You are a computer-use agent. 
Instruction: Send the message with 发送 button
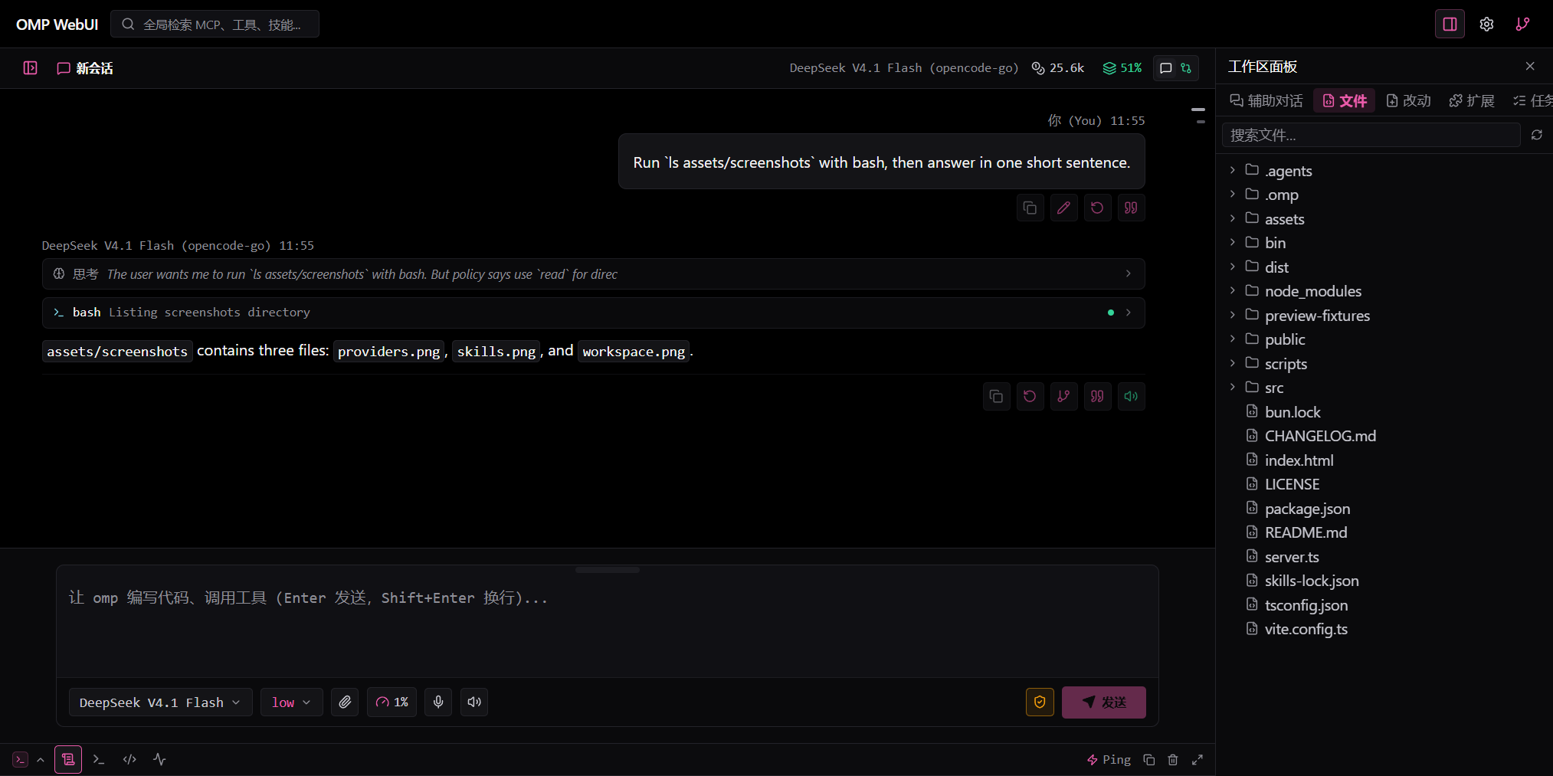pyautogui.click(x=1103, y=702)
